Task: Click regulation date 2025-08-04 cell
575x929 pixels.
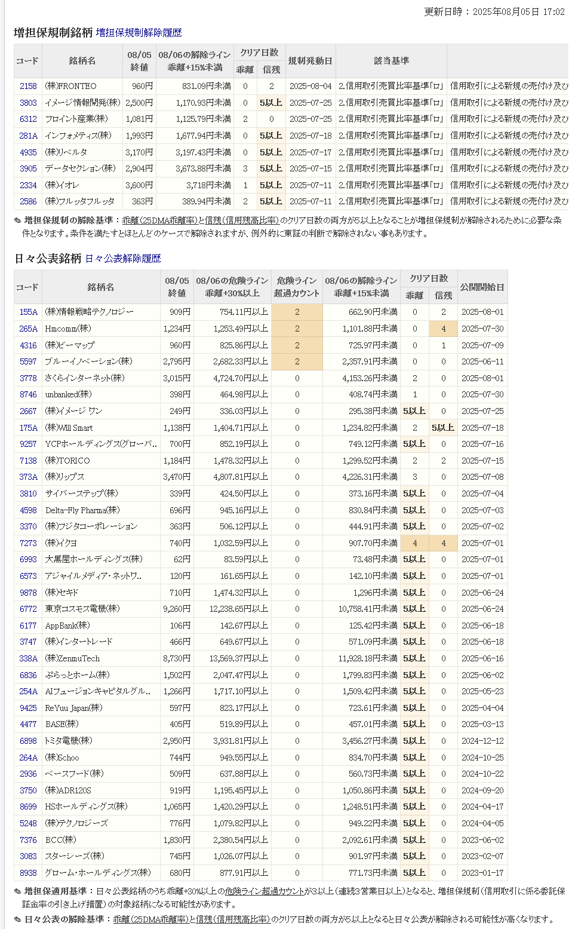Action: pos(310,86)
